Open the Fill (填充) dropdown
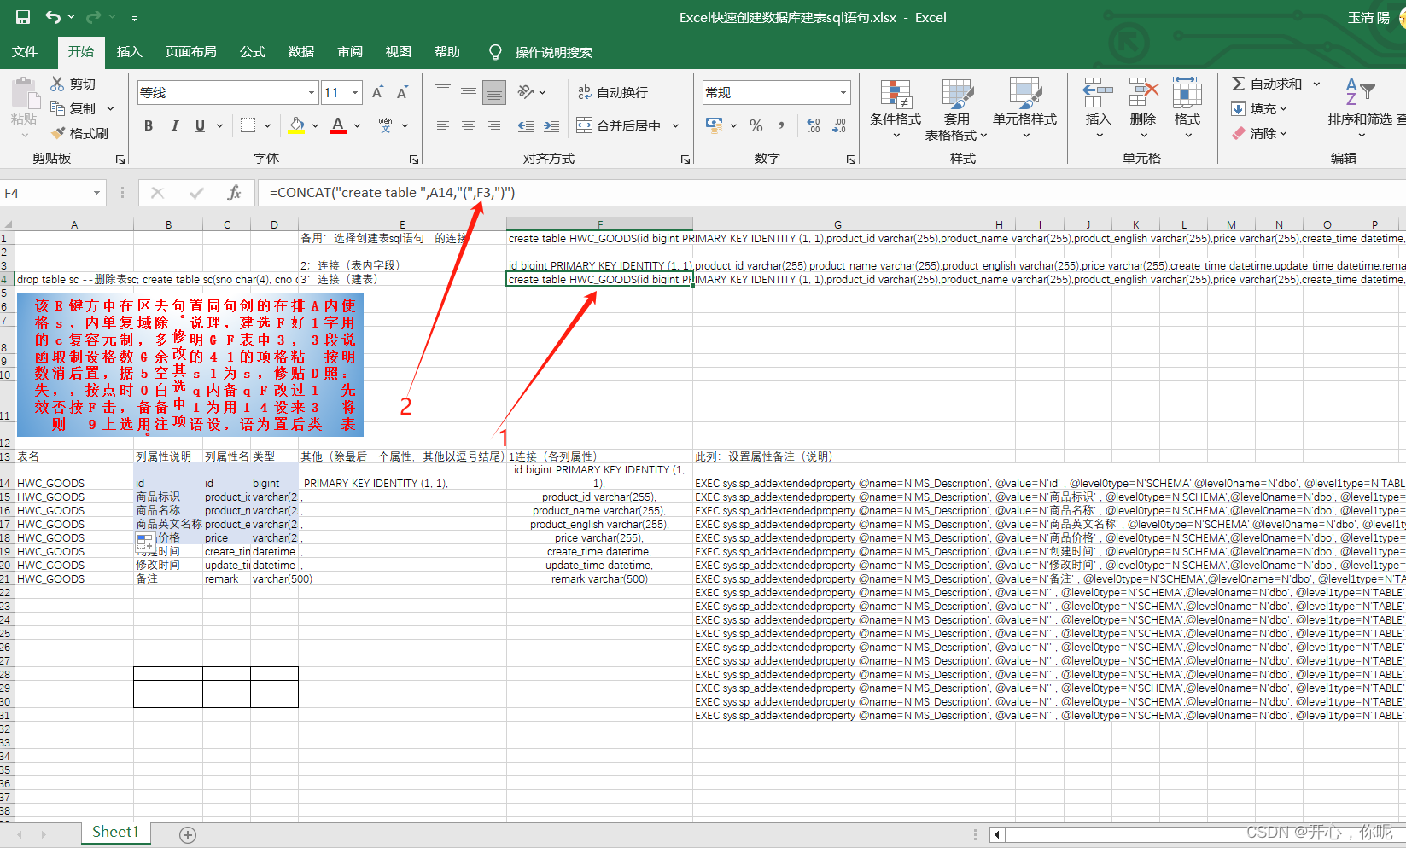This screenshot has width=1406, height=848. coord(1259,108)
